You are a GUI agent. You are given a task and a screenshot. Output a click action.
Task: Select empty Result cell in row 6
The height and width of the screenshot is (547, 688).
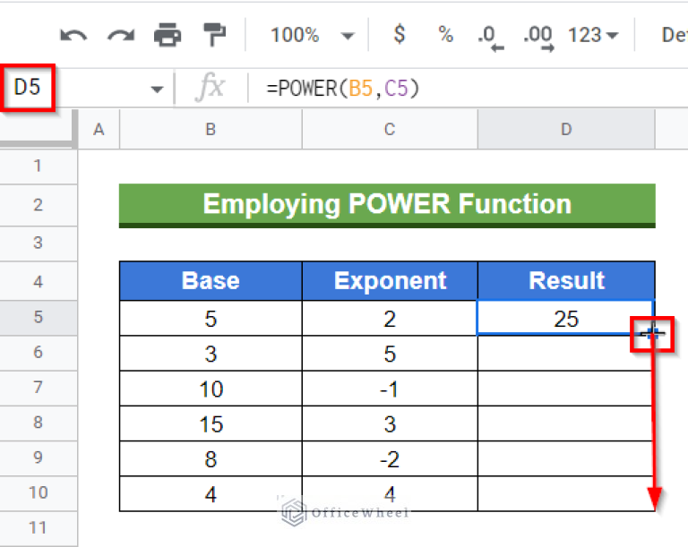[566, 353]
